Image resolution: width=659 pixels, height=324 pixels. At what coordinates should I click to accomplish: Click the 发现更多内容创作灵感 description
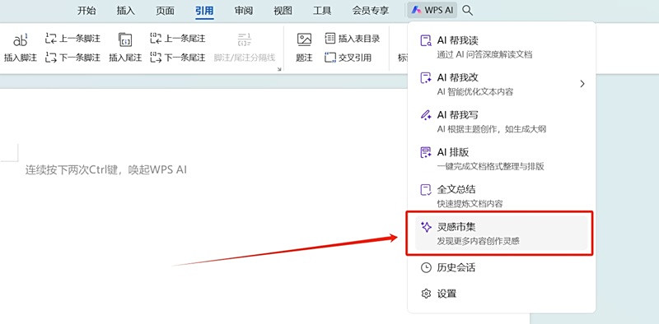tap(479, 241)
